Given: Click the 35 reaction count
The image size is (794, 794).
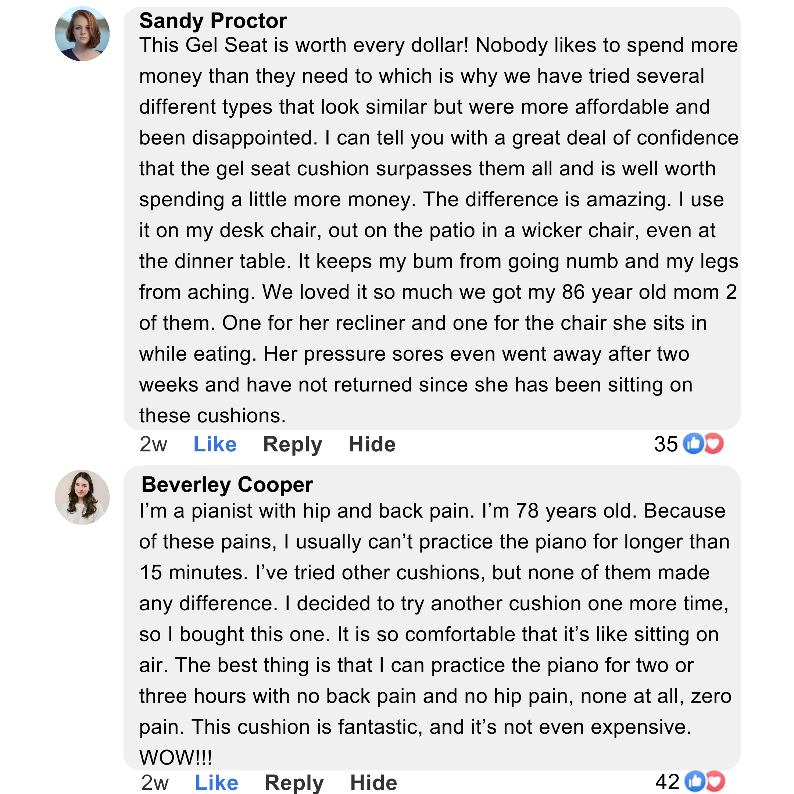Looking at the screenshot, I should coord(666,444).
